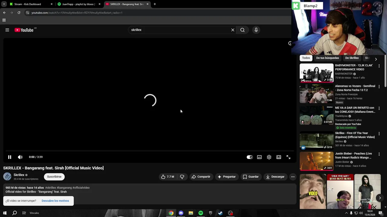The height and width of the screenshot is (217, 387).
Task: Start voice search with the microphone
Action: [256, 30]
